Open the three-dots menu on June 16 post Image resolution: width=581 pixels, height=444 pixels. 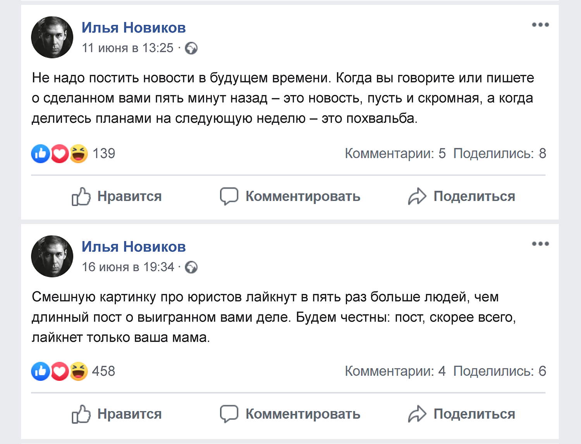[540, 244]
